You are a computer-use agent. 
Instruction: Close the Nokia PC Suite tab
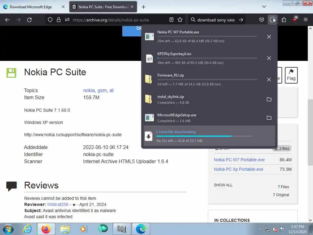coord(132,7)
